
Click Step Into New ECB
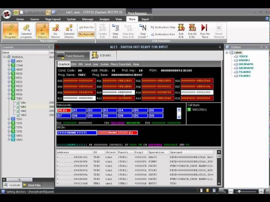(x=128, y=31)
